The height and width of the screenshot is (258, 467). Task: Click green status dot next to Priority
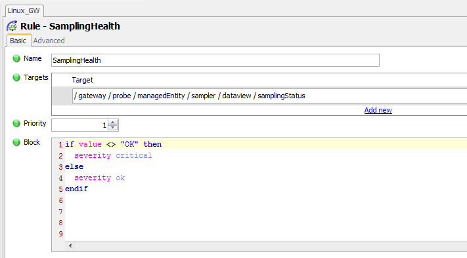[16, 123]
